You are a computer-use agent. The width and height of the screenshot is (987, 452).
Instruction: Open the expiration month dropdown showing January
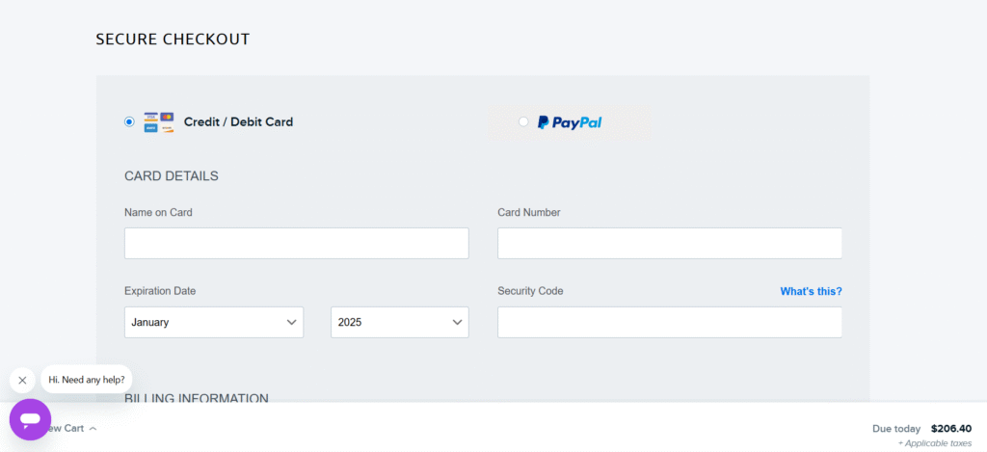(x=214, y=322)
